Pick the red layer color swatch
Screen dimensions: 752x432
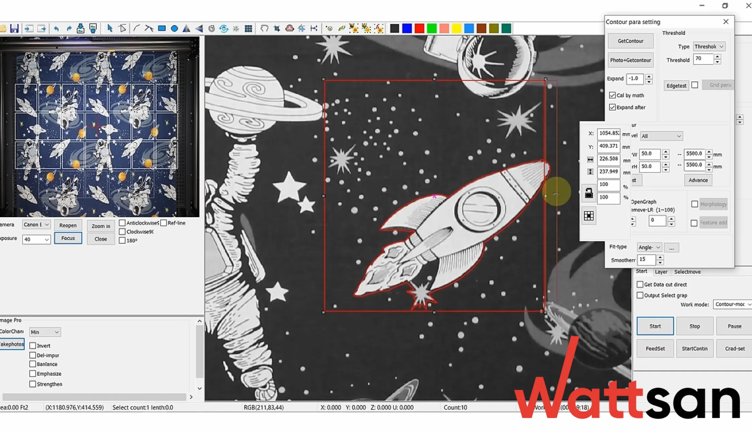[x=419, y=28]
